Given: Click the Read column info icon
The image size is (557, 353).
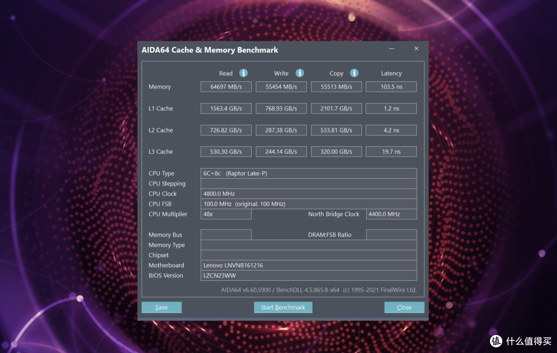Looking at the screenshot, I should click(x=243, y=73).
